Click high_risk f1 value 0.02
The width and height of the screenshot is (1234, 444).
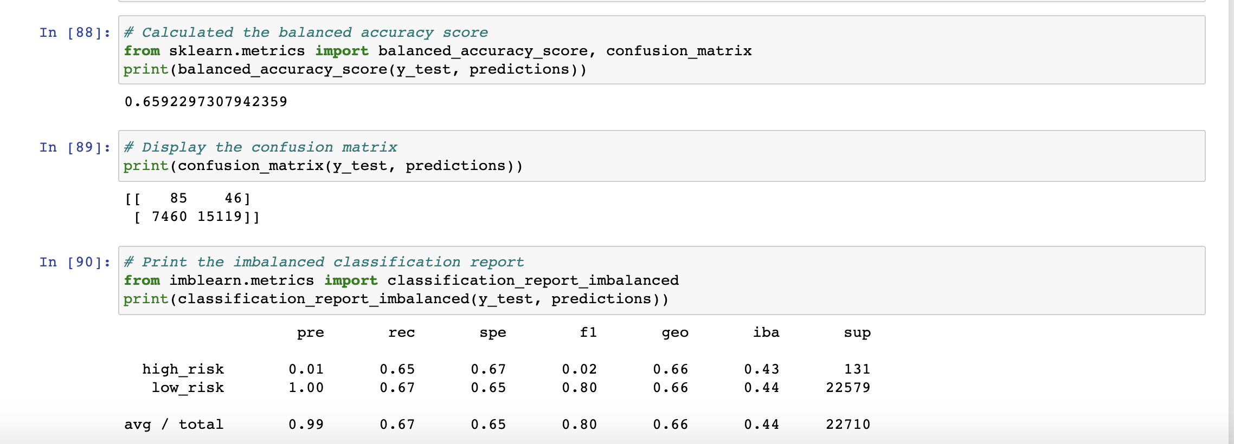[580, 369]
